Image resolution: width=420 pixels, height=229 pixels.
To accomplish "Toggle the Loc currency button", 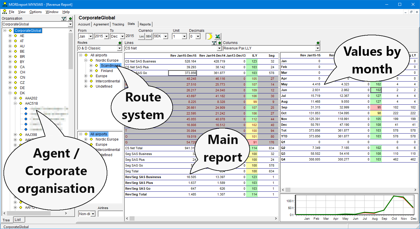I will (141, 36).
